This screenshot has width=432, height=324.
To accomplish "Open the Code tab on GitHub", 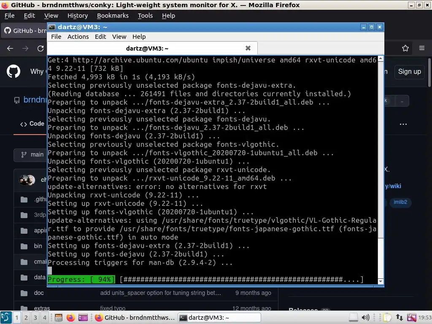I will (x=32, y=124).
